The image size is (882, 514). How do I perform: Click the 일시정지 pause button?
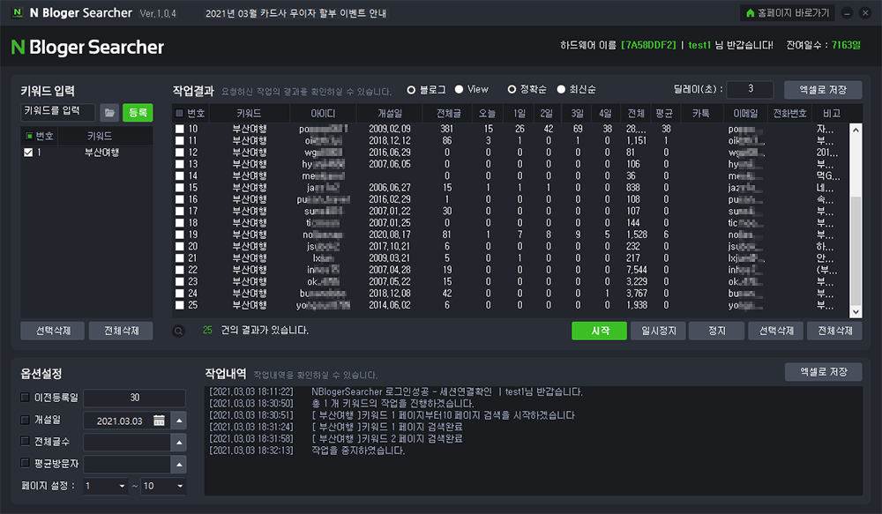658,331
